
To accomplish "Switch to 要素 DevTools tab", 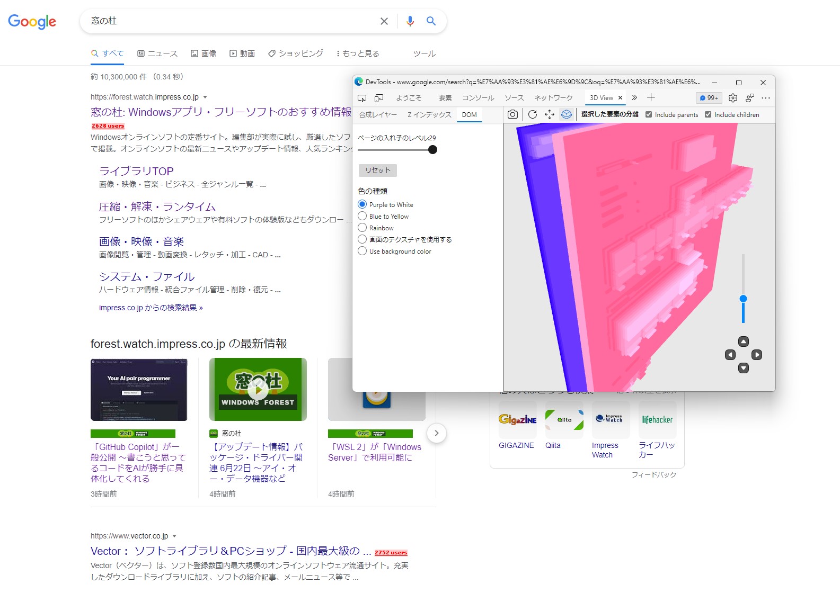I will tap(445, 98).
